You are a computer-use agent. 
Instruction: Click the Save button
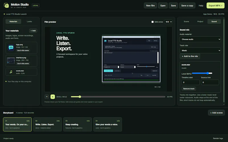click(173, 5)
